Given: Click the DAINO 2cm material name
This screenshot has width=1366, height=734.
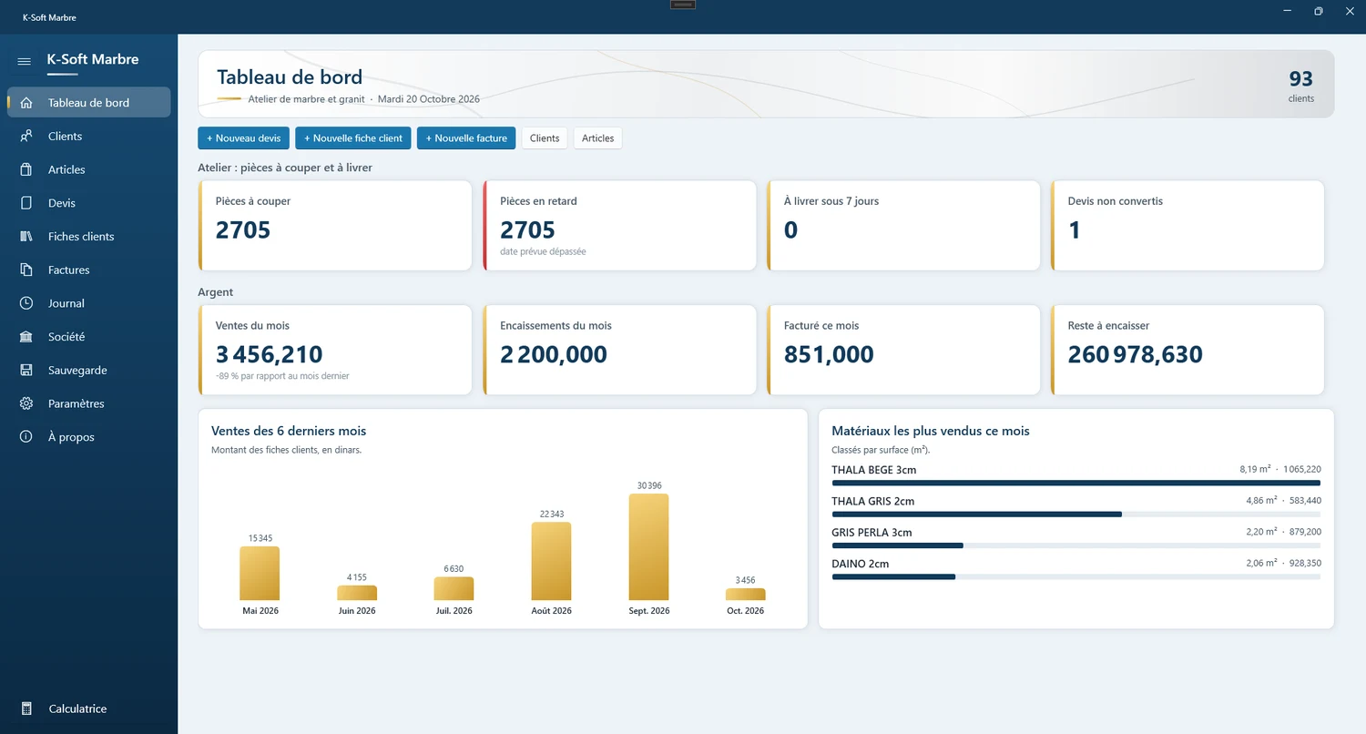Looking at the screenshot, I should pyautogui.click(x=860, y=564).
